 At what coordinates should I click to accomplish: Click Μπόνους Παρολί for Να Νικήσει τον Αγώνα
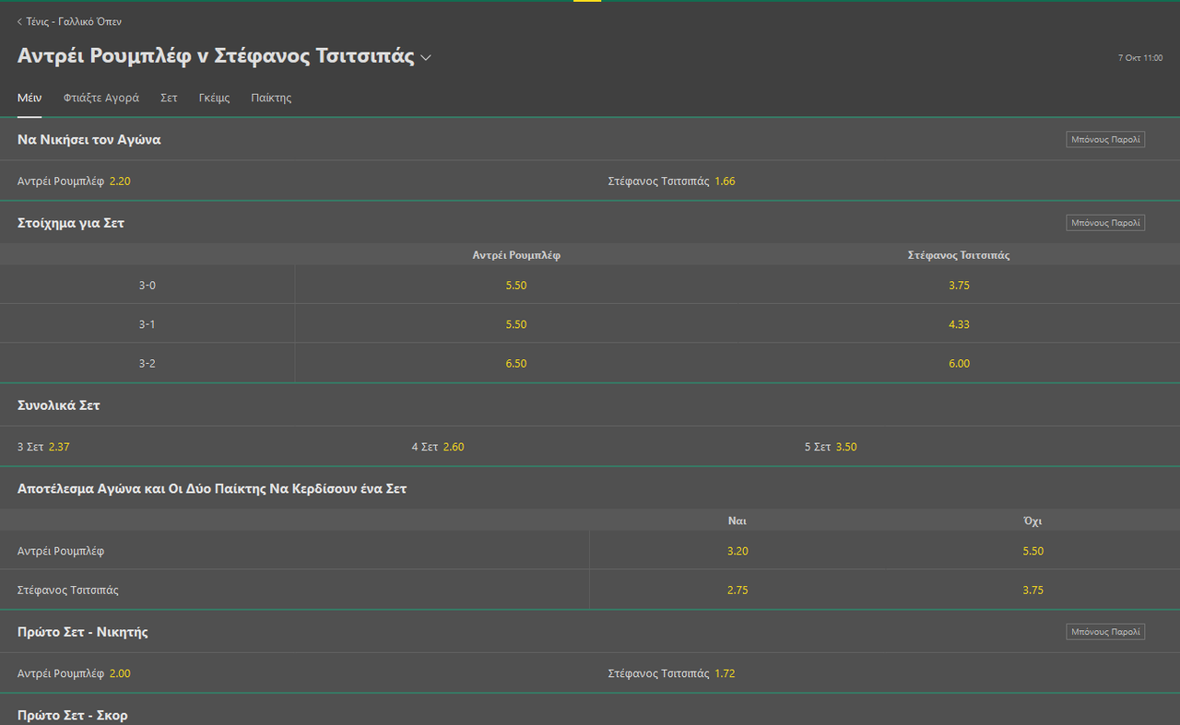coord(1104,139)
